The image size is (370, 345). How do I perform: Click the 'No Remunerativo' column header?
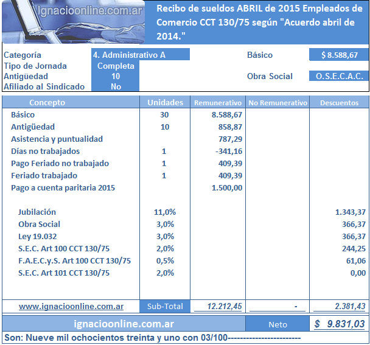click(x=277, y=103)
